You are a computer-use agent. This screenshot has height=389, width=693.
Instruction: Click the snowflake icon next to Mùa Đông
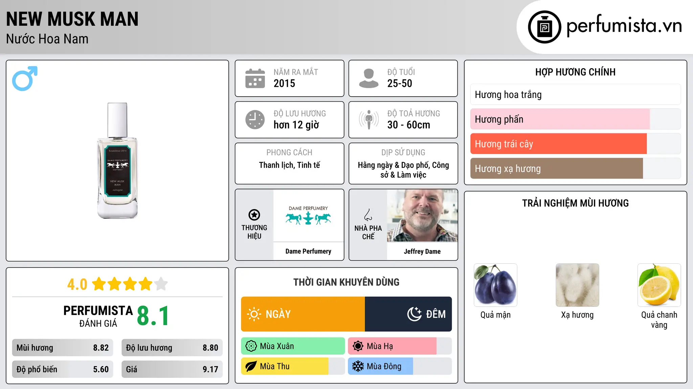(358, 366)
